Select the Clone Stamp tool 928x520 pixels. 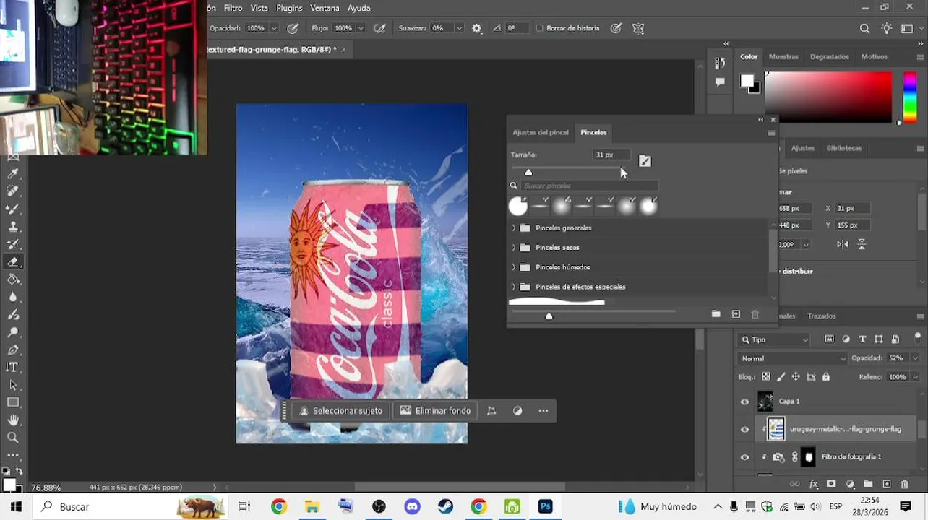coord(12,227)
